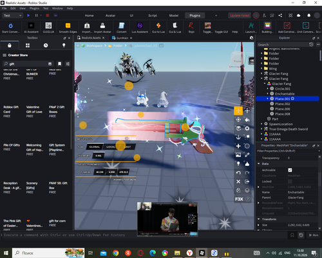322x258 pixels.
Task: Select the F3X Rotate tool
Action: point(238,119)
